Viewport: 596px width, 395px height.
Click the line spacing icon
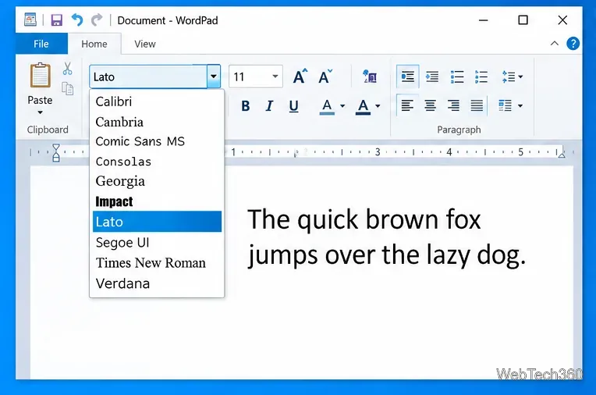coord(509,77)
